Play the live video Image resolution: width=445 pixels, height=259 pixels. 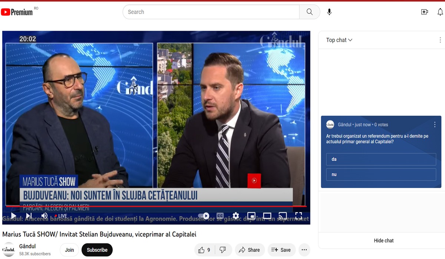[14, 216]
